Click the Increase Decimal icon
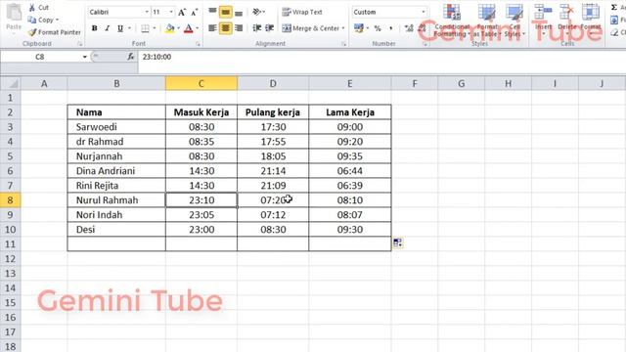This screenshot has height=352, width=626. 409,28
